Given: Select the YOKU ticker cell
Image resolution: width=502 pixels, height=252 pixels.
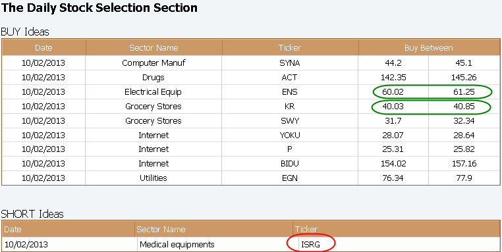Looking at the screenshot, I should (290, 135).
